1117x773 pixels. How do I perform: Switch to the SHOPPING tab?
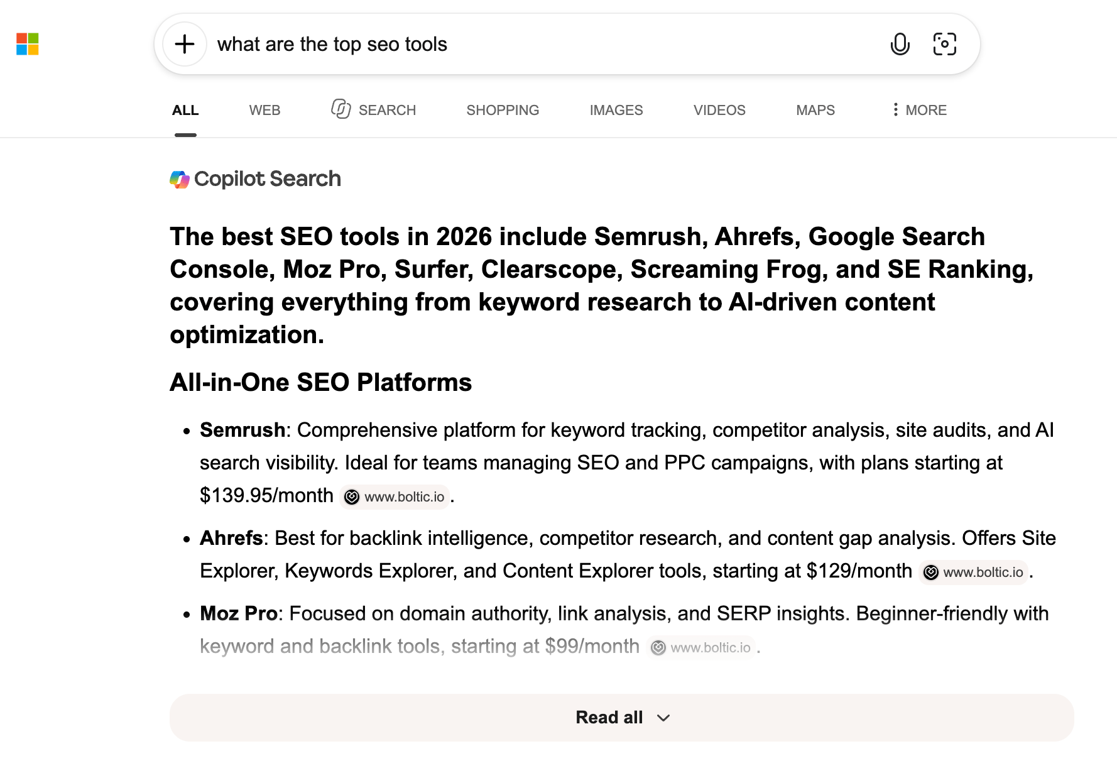tap(503, 110)
